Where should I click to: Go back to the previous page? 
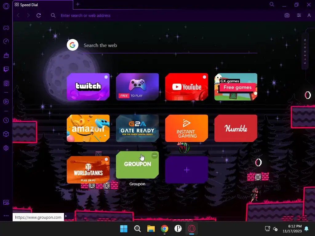click(18, 15)
